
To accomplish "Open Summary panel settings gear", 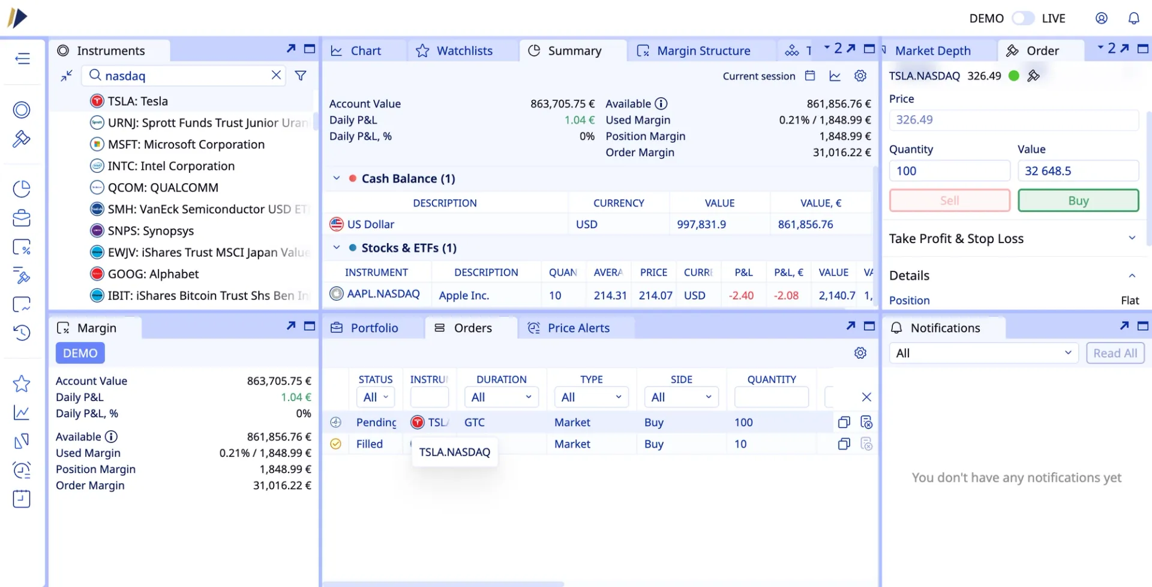I will click(x=860, y=76).
